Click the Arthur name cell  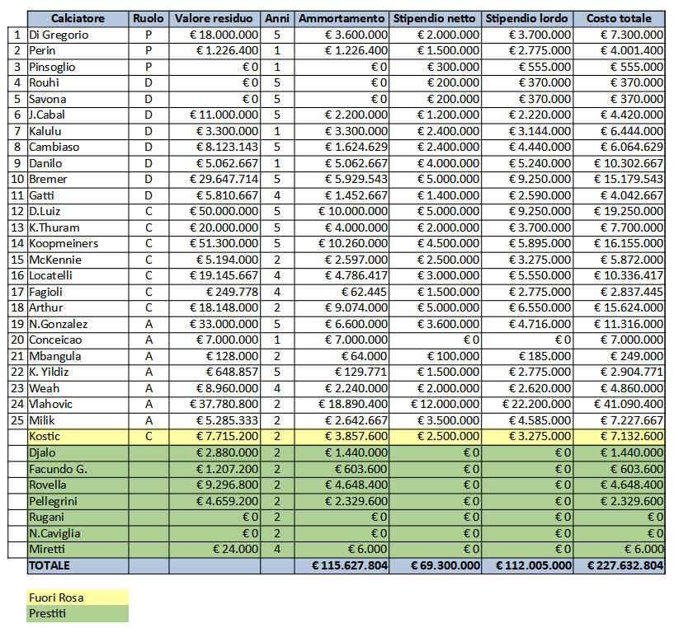[78, 308]
